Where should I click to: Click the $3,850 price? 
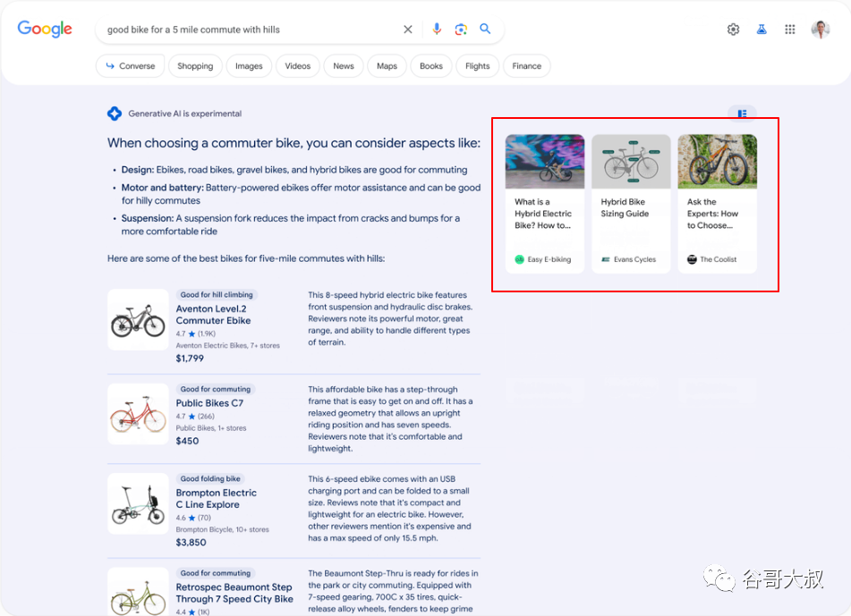[x=191, y=543]
